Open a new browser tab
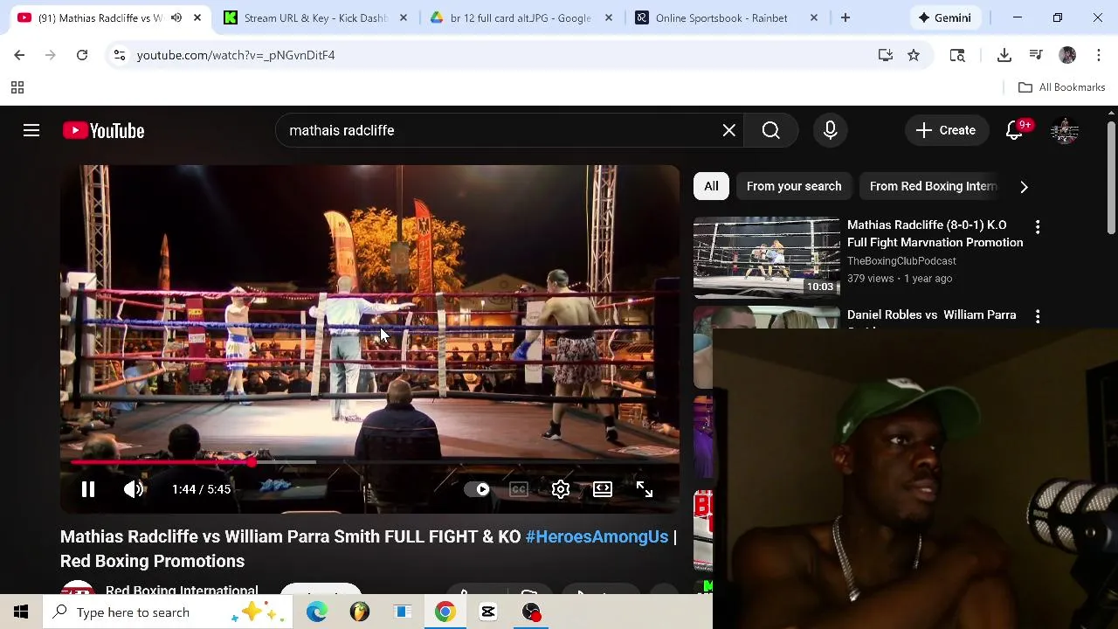 tap(845, 17)
